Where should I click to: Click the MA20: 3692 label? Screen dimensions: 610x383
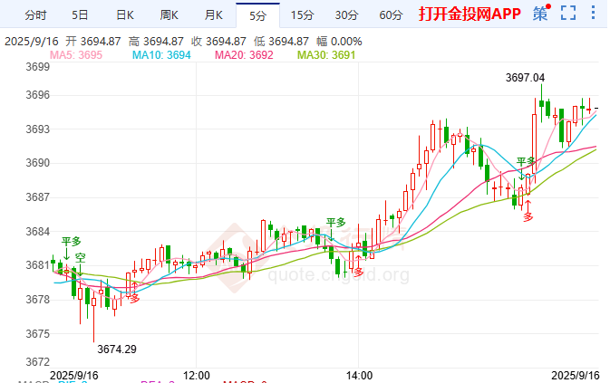244,55
